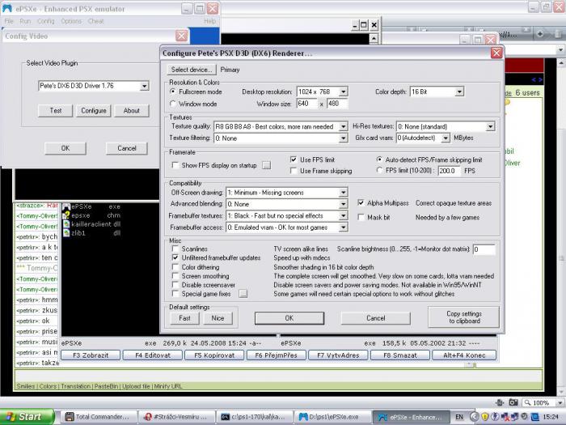Open the Help menu in ePSXe
The width and height of the screenshot is (566, 425).
pos(209,21)
